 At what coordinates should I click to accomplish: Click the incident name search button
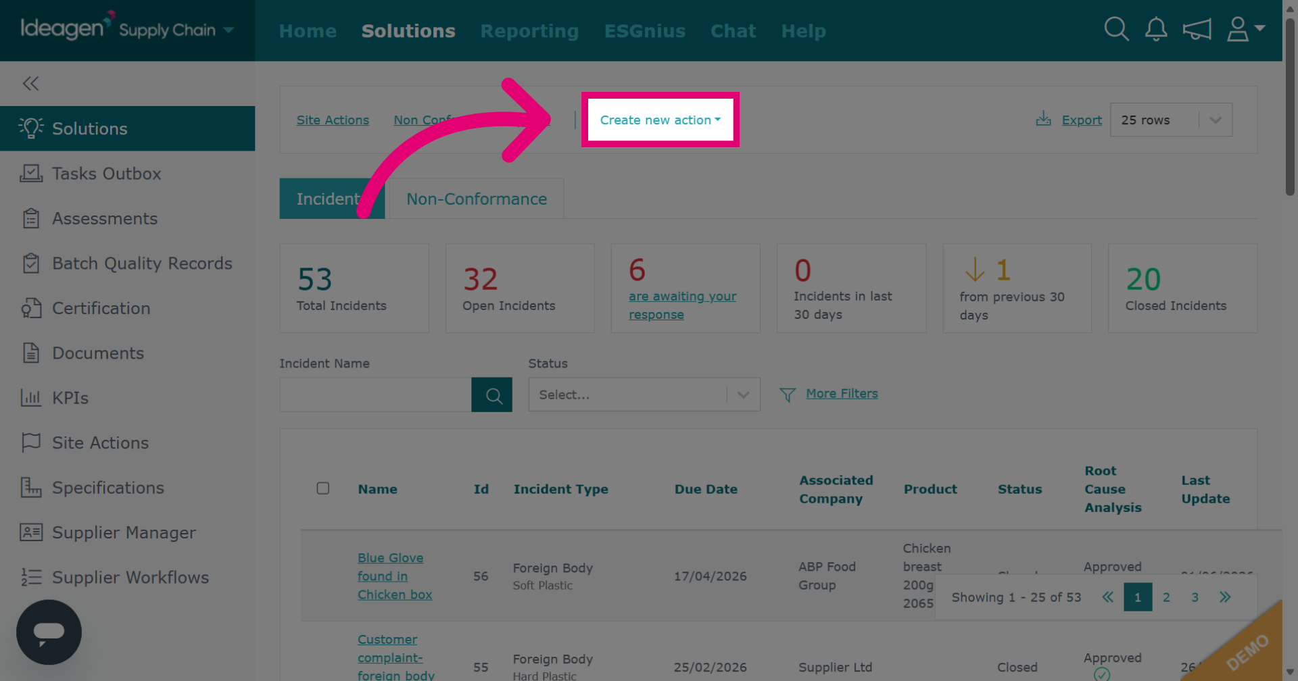tap(491, 395)
